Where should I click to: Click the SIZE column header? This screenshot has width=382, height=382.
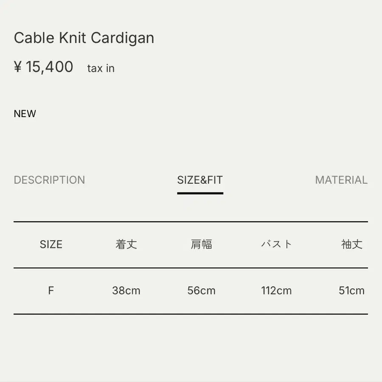(51, 244)
